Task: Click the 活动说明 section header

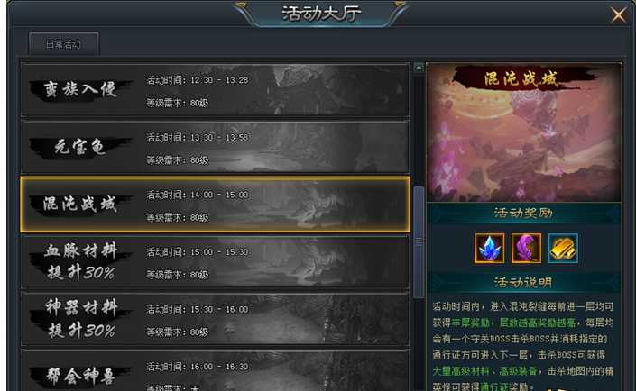Action: 523,282
